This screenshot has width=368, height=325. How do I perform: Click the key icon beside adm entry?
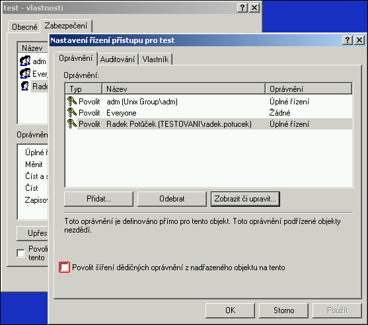tap(72, 101)
